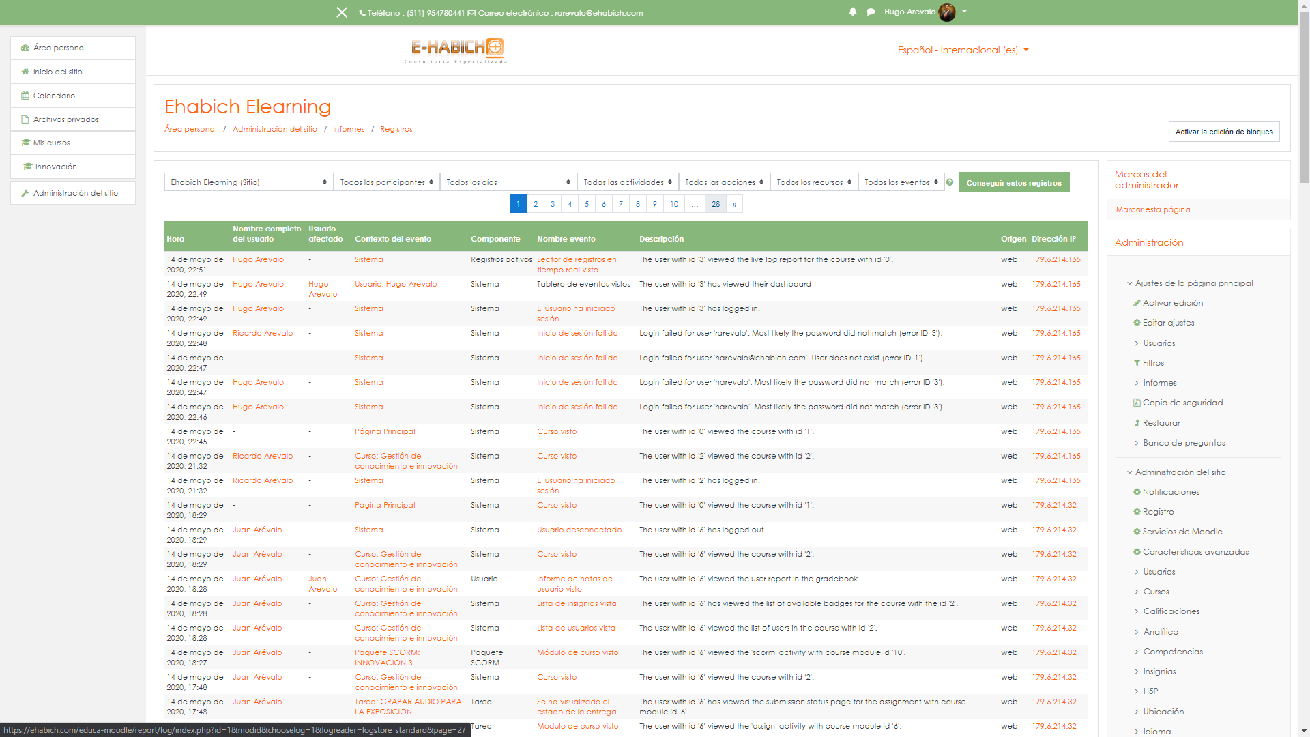Screen dimensions: 1310x737
Task: Click Editar ajustes gear icon
Action: coord(1137,323)
